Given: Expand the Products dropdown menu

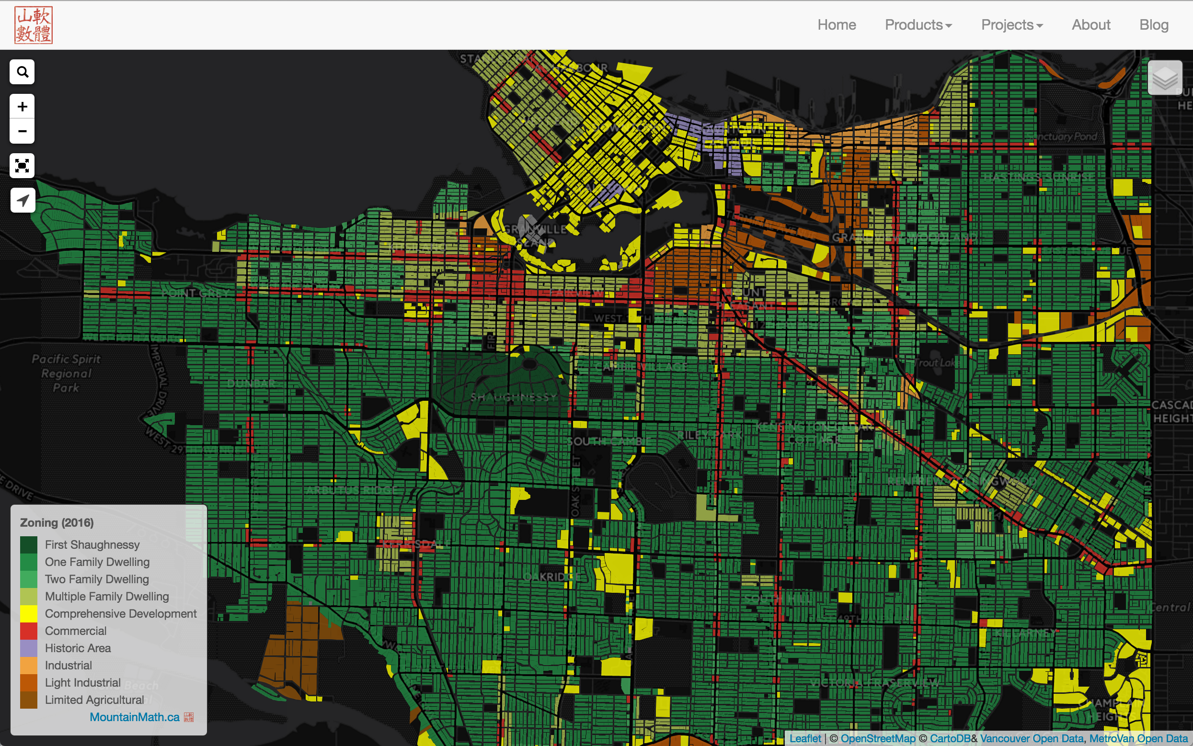Looking at the screenshot, I should pos(918,25).
